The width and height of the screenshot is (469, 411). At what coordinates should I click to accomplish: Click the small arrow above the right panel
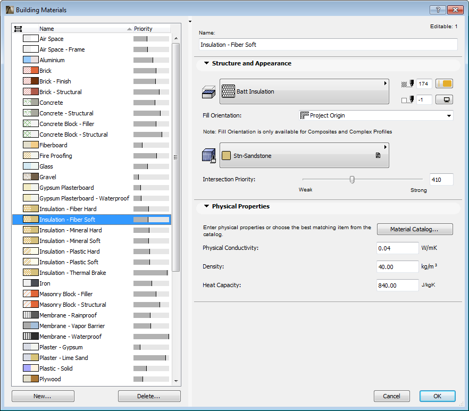click(x=190, y=22)
